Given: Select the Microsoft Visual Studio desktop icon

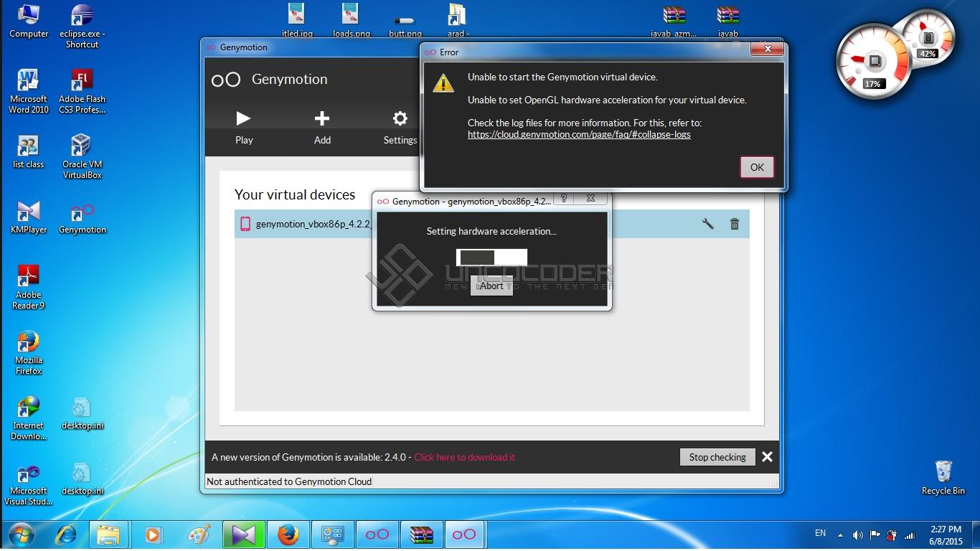Looking at the screenshot, I should [x=29, y=484].
